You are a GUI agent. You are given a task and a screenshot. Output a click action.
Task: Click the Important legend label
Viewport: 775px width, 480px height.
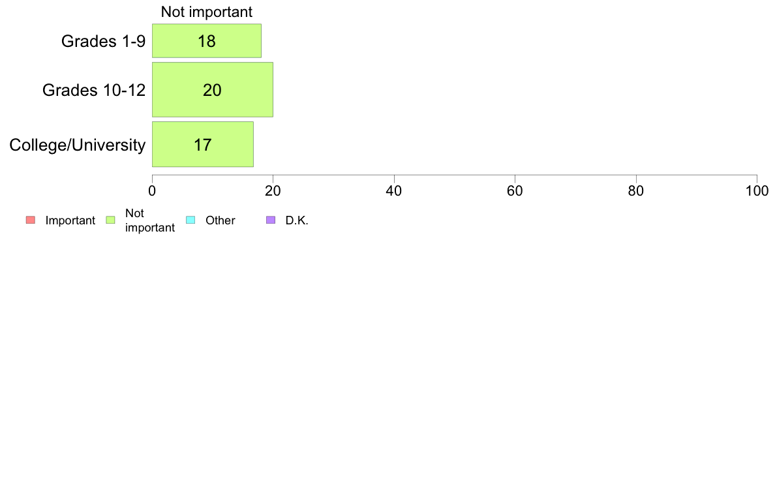point(70,220)
